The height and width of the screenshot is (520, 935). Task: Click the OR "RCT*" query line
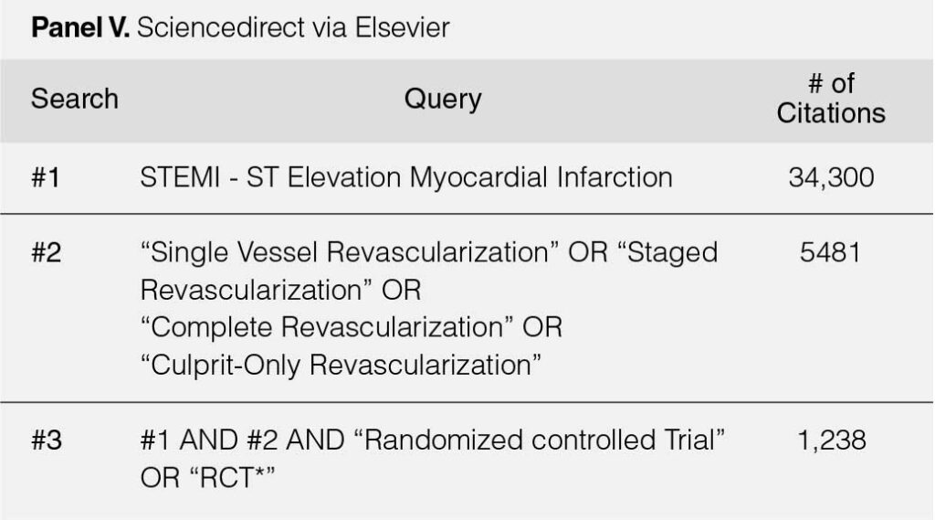click(x=207, y=478)
